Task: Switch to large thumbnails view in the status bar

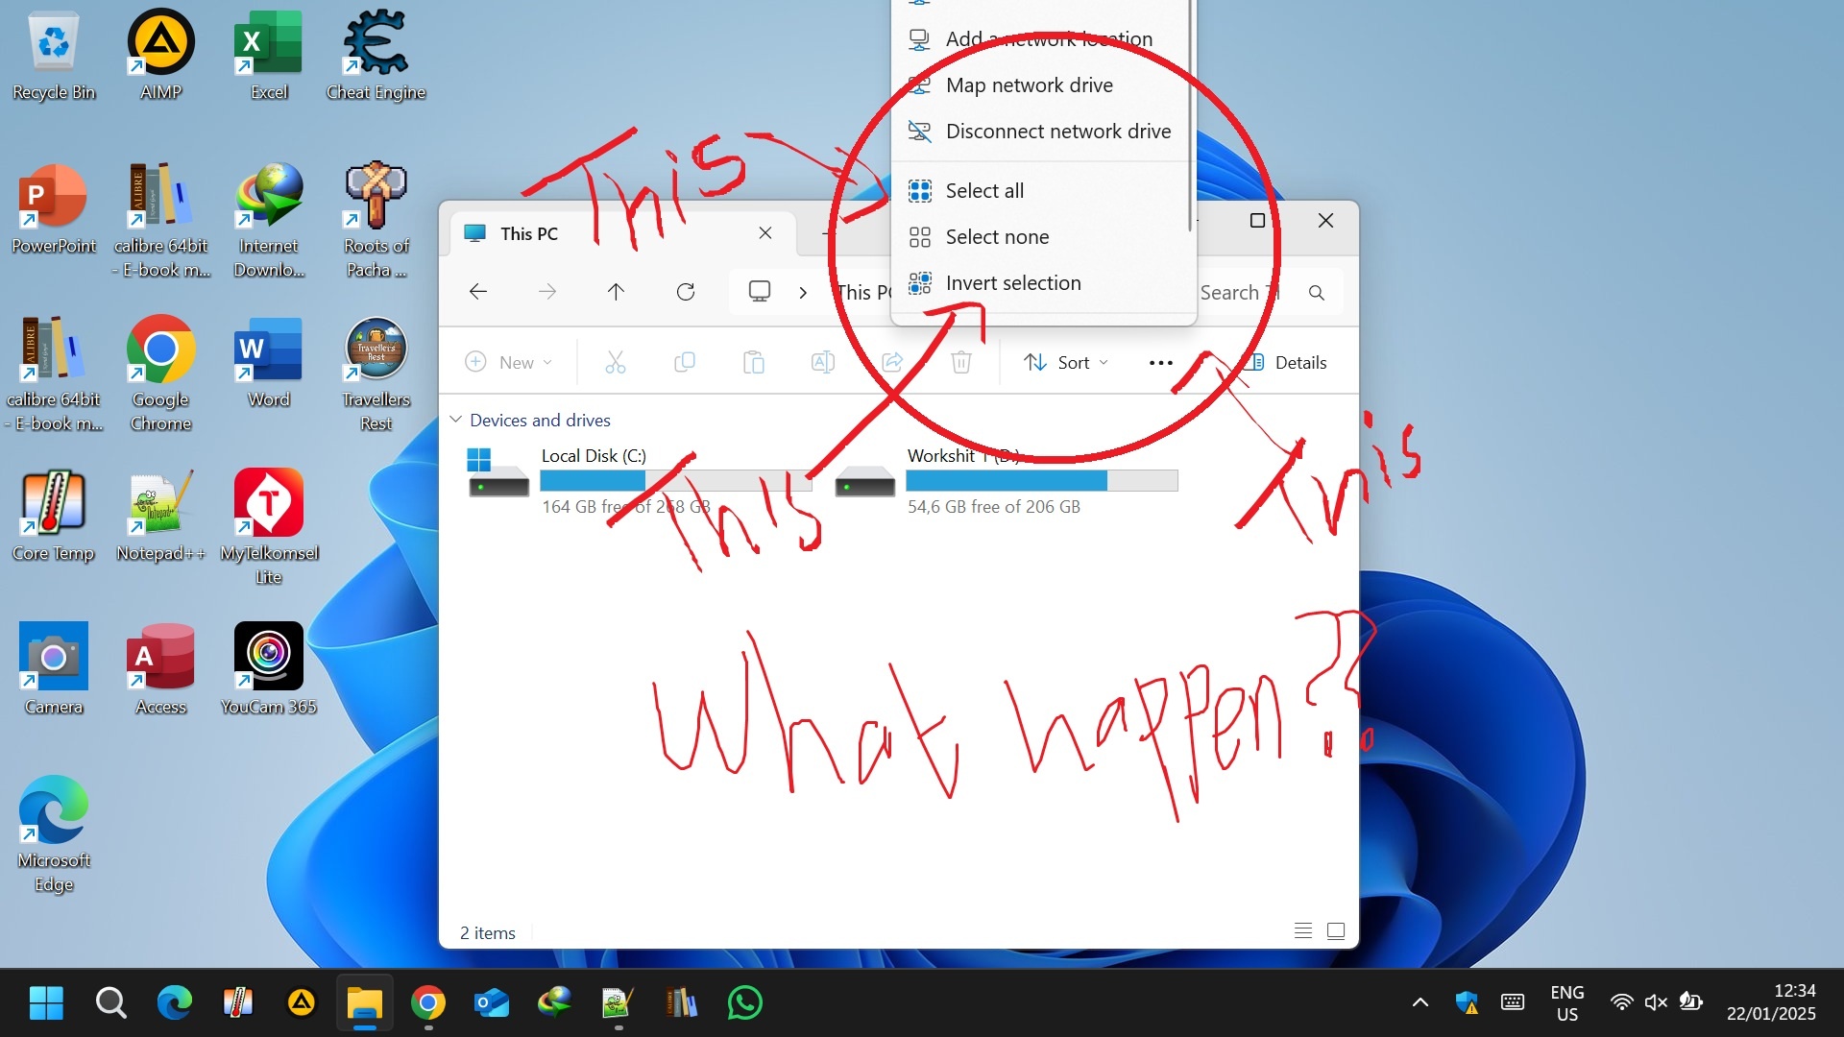Action: pos(1336,930)
